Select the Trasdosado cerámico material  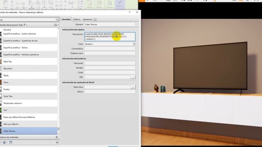click(x=29, y=103)
